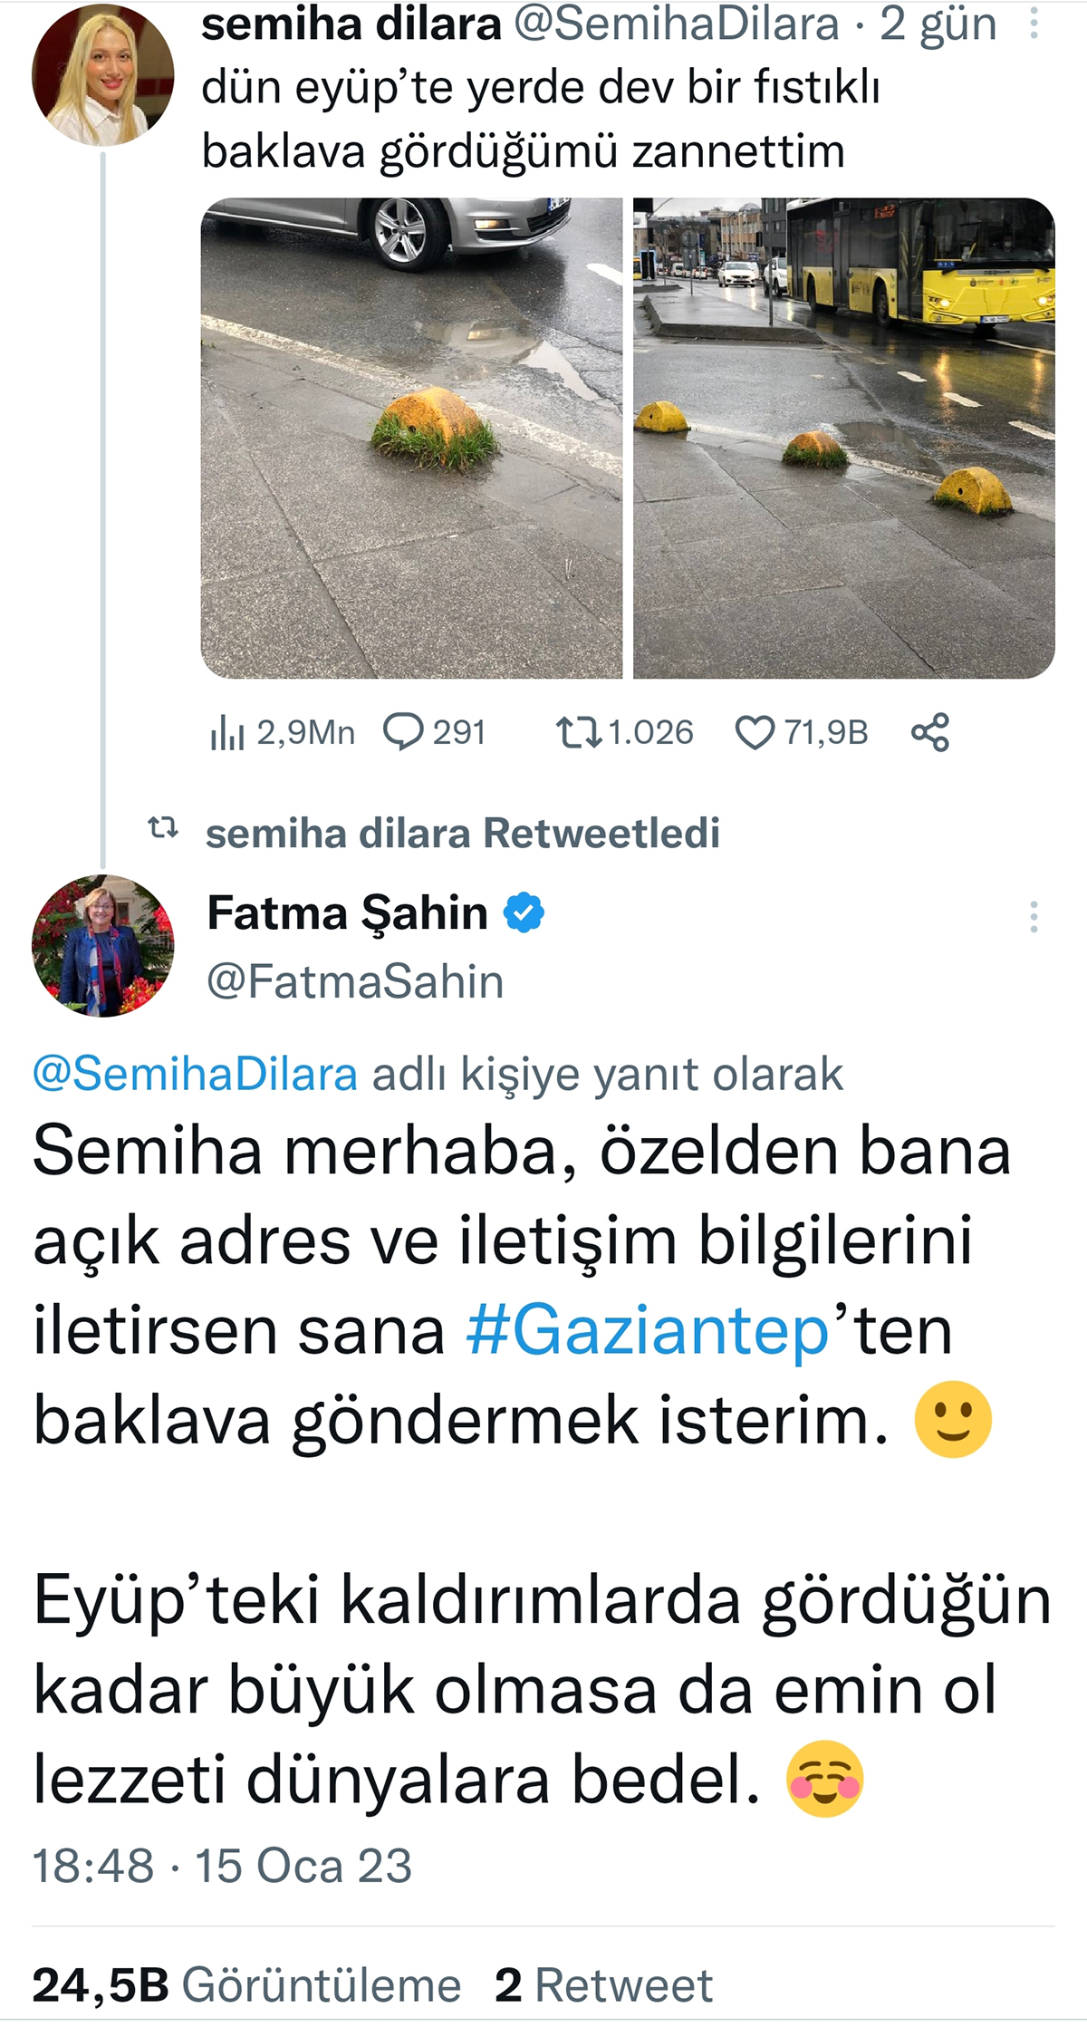Expand more options on Fatma Şahin's reply

pos(1033,917)
